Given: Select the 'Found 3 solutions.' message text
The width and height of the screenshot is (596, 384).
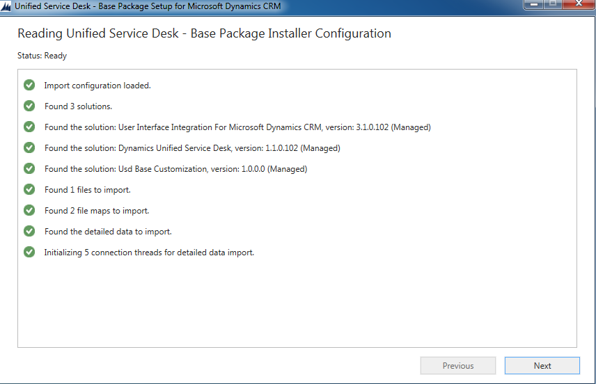Looking at the screenshot, I should point(78,106).
